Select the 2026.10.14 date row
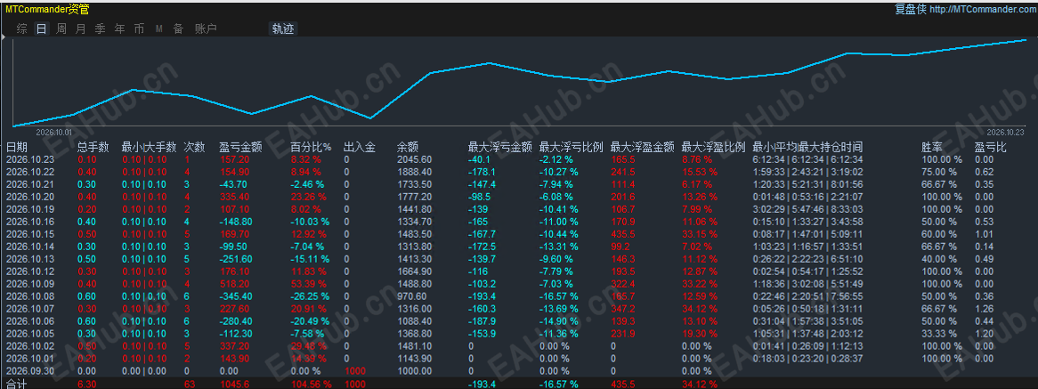Viewport: 1038px width, 389px height. point(519,246)
